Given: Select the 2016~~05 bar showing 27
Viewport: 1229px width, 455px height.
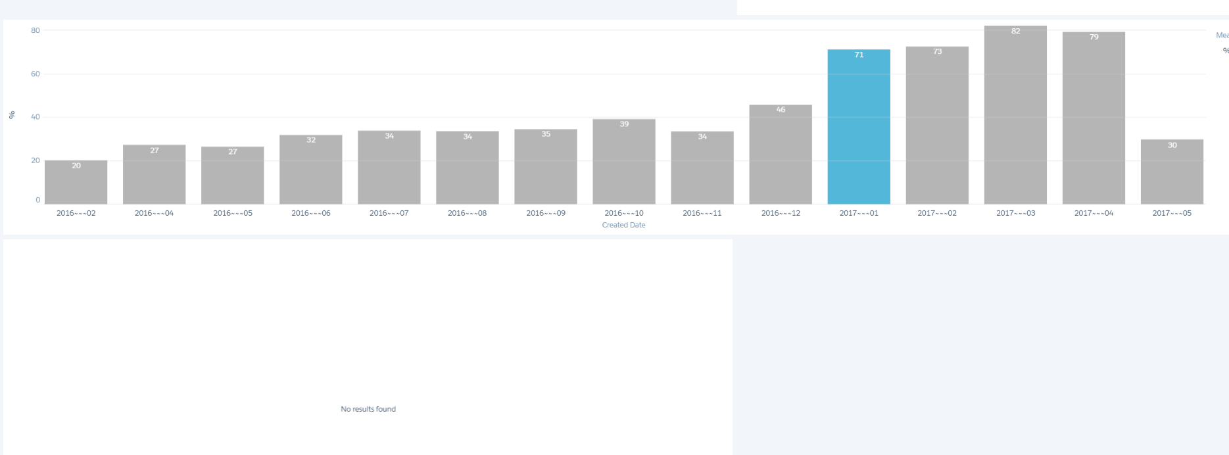Looking at the screenshot, I should point(233,176).
